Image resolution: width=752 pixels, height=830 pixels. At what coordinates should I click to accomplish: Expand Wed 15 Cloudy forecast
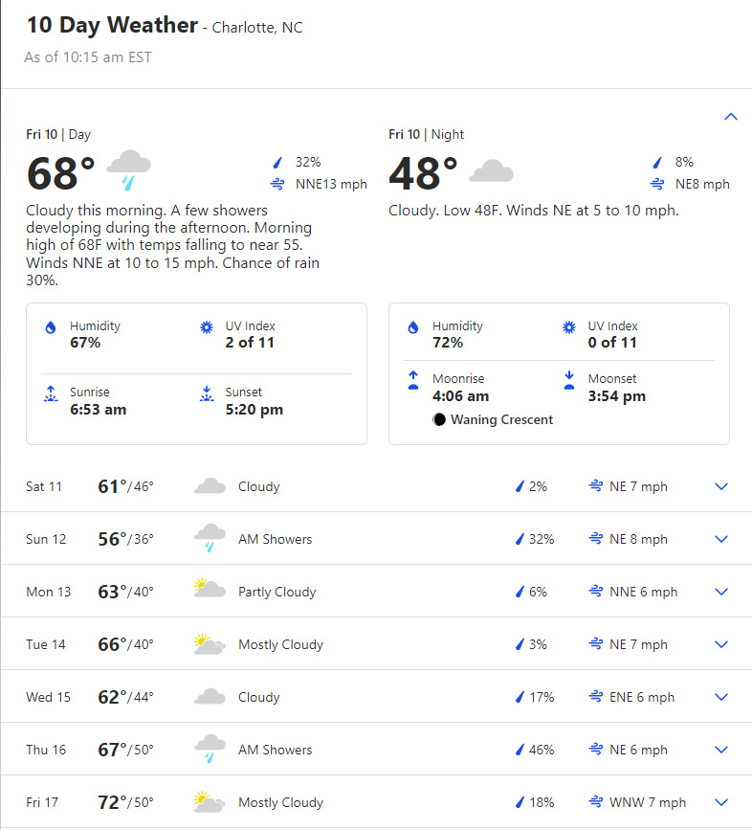(721, 697)
